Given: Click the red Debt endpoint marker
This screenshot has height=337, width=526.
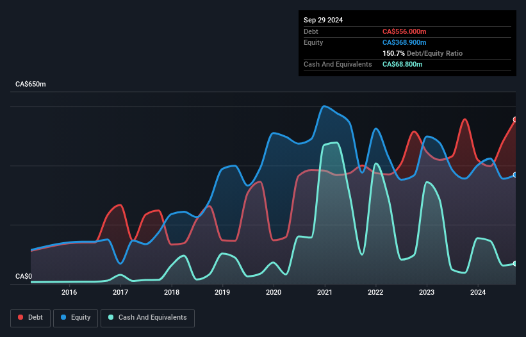Looking at the screenshot, I should pyautogui.click(x=515, y=119).
